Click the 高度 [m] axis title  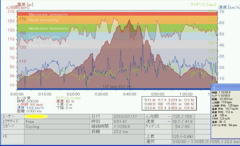tap(25, 4)
